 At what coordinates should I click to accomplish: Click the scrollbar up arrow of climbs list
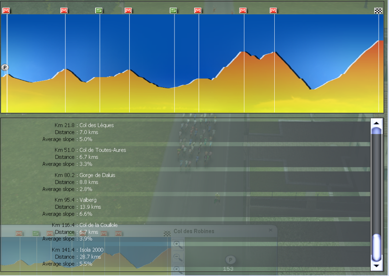376,123
